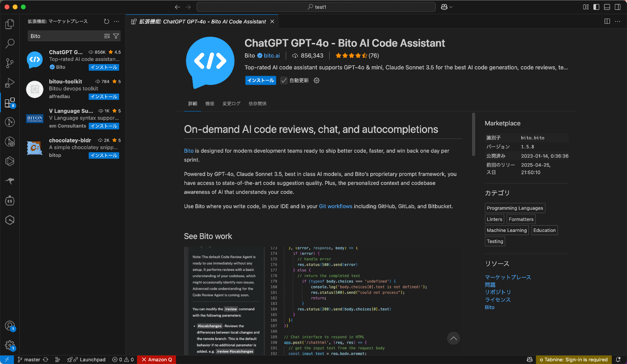The width and height of the screenshot is (627, 364).
Task: Open the ライセンス license link
Action: pos(498,300)
